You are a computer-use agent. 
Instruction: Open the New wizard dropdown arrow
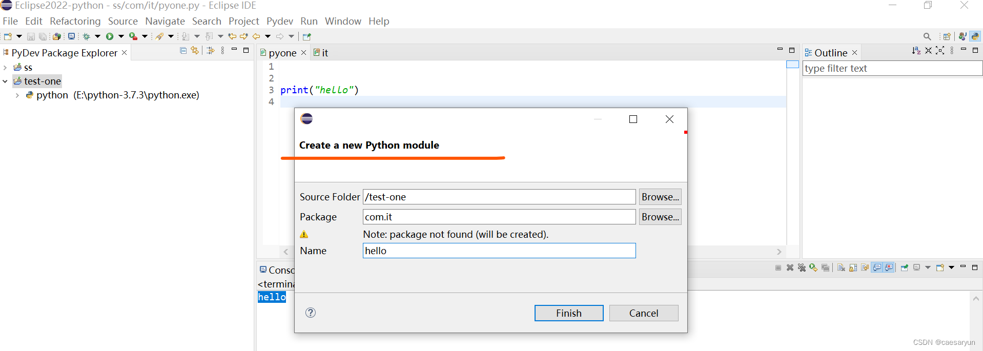coord(19,36)
